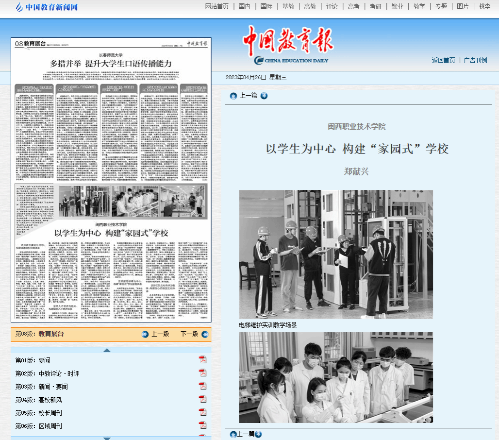The image size is (499, 440).
Task: Click the 中国教育新闻网 logo in header
Action: point(46,7)
